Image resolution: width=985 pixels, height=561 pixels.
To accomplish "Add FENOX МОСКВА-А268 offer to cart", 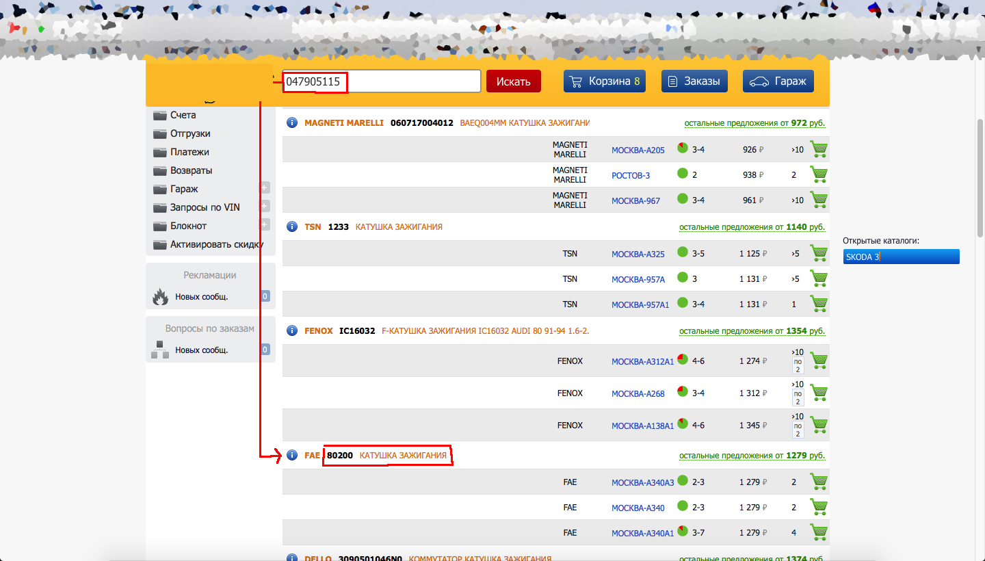I will (x=819, y=393).
